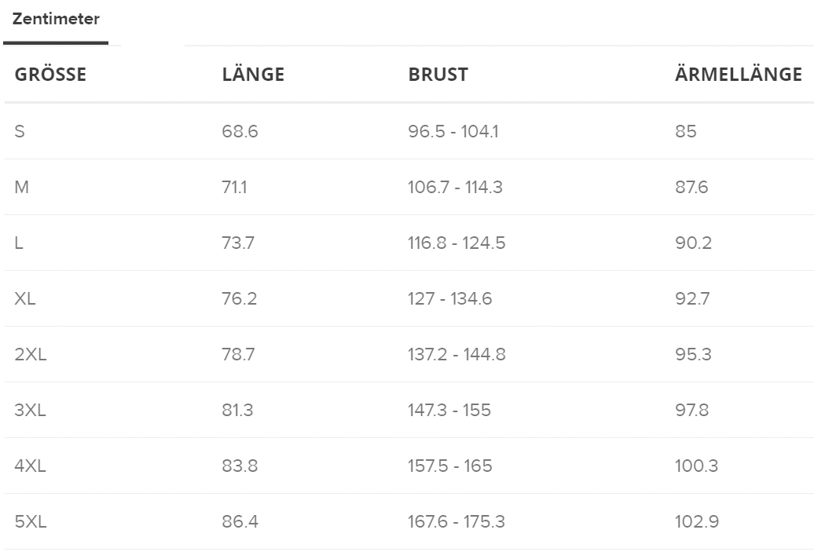Click chest range 106.7 - 114.3
This screenshot has height=559, width=814.
click(x=455, y=187)
